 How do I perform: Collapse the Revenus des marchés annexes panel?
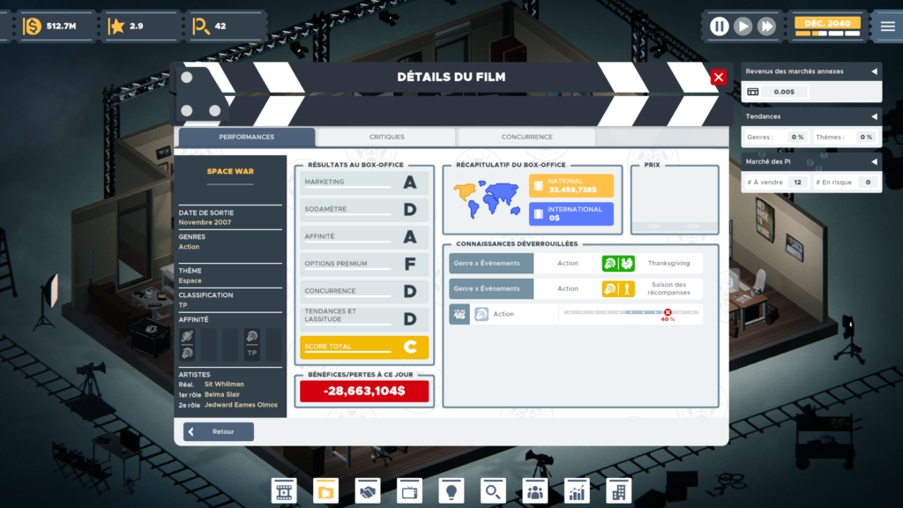point(874,71)
